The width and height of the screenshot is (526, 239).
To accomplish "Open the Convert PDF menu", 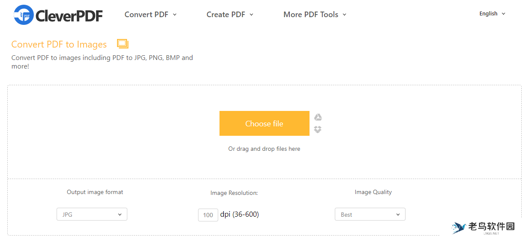I will coord(150,15).
